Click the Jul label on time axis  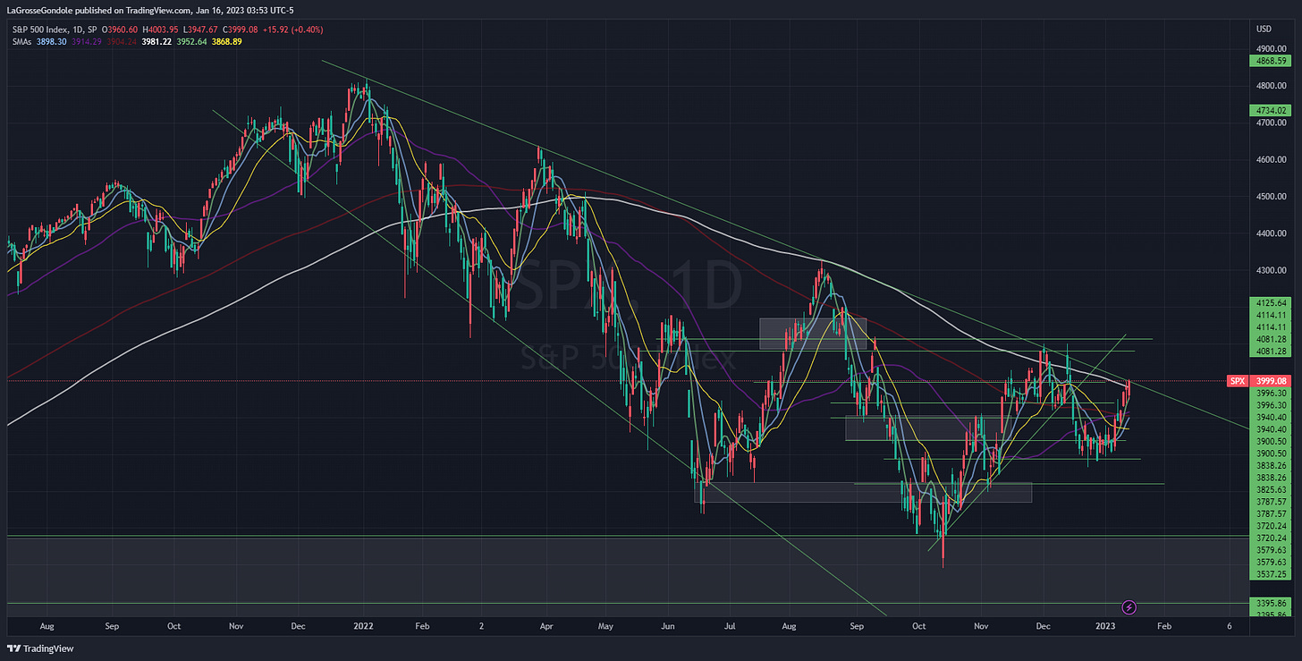coord(731,628)
